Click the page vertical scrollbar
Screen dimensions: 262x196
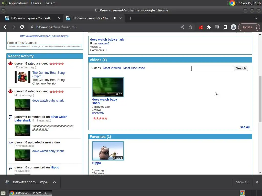(260, 99)
